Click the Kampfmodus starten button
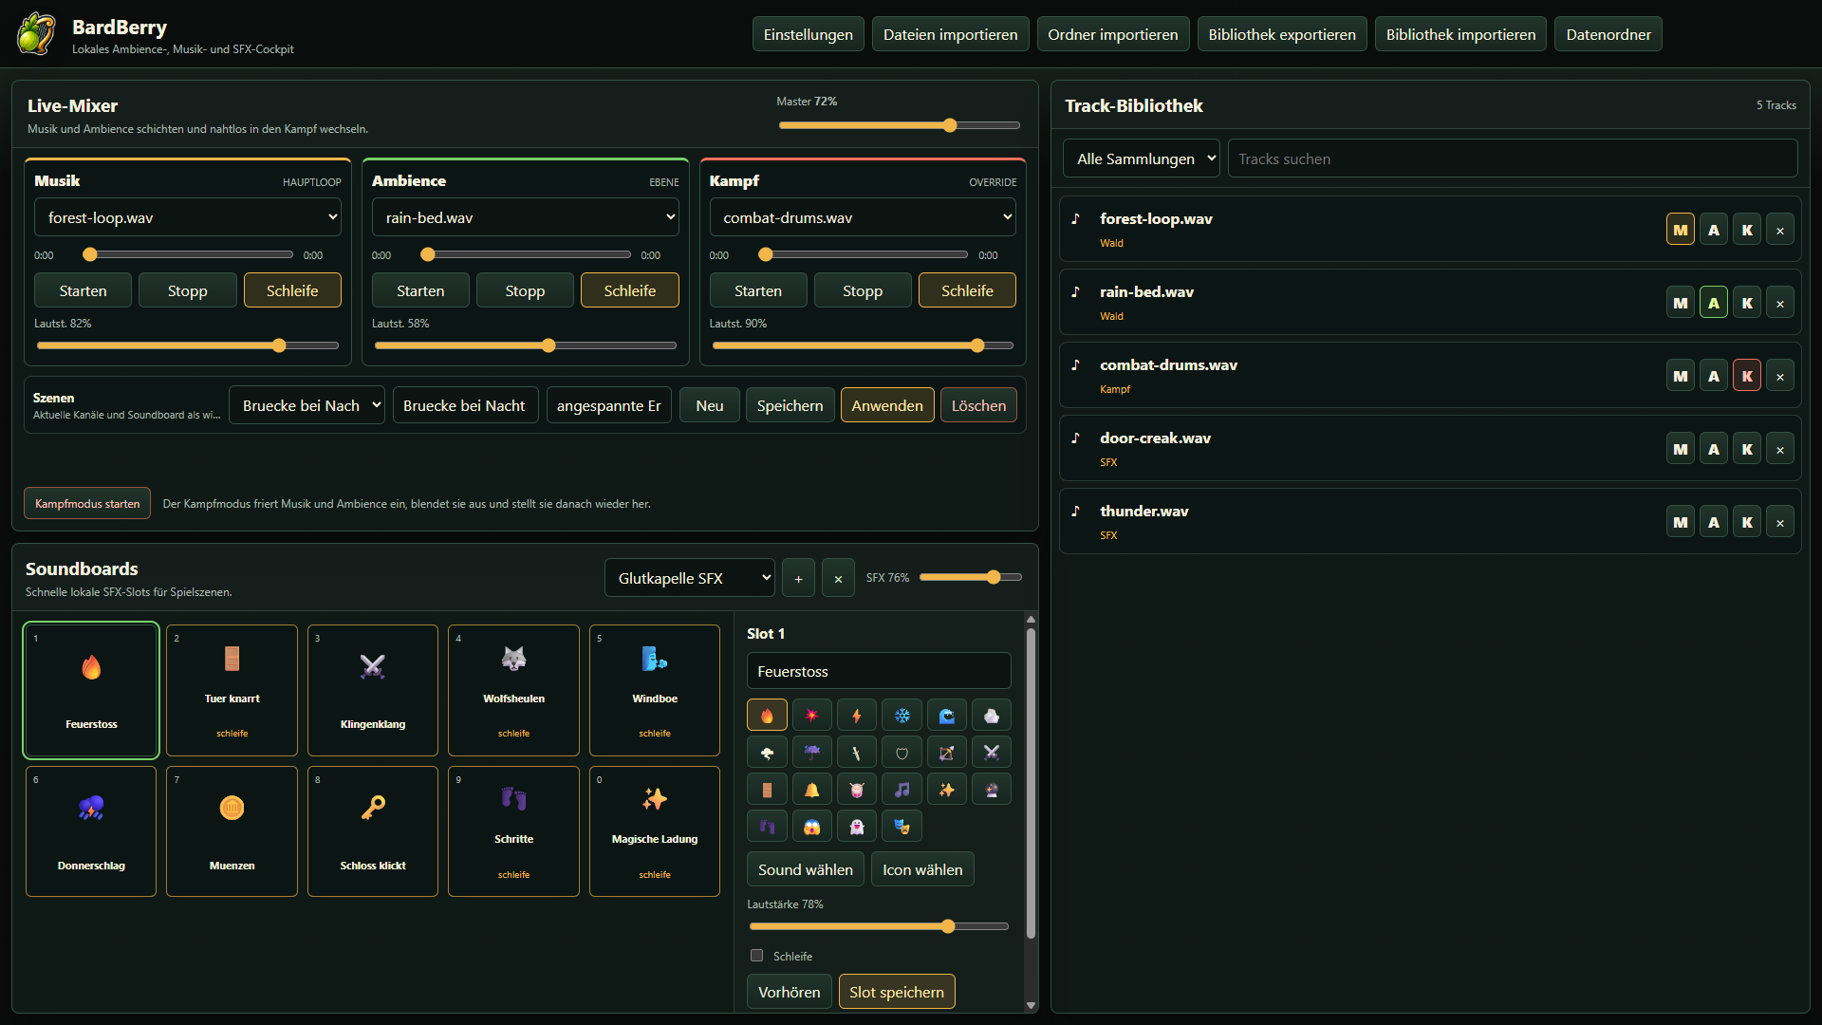 (87, 503)
